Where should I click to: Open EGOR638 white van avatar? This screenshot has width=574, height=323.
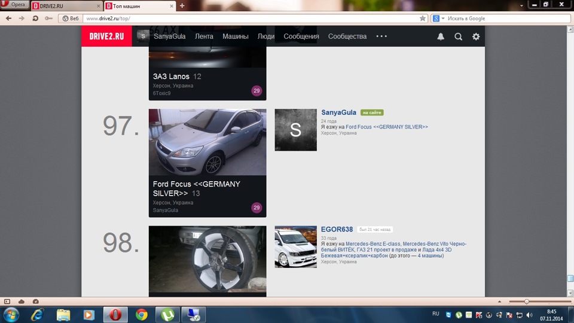(x=296, y=247)
